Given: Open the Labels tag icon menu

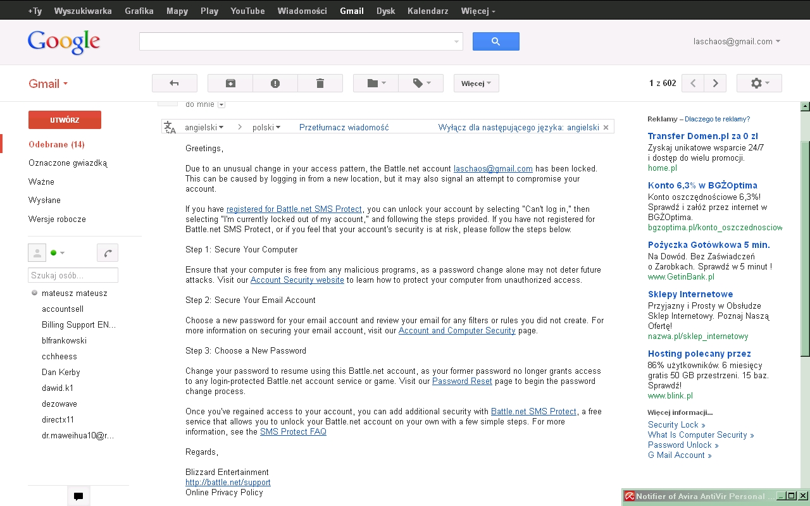Looking at the screenshot, I should coord(421,83).
